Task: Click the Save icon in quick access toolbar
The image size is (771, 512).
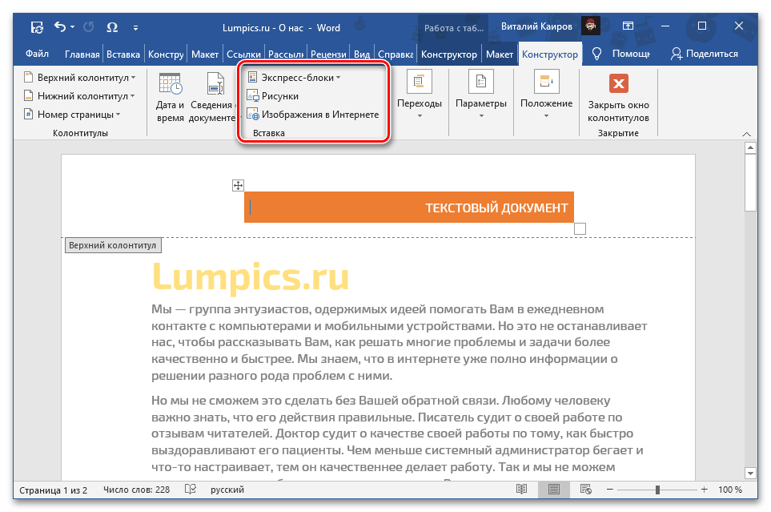Action: click(x=37, y=27)
